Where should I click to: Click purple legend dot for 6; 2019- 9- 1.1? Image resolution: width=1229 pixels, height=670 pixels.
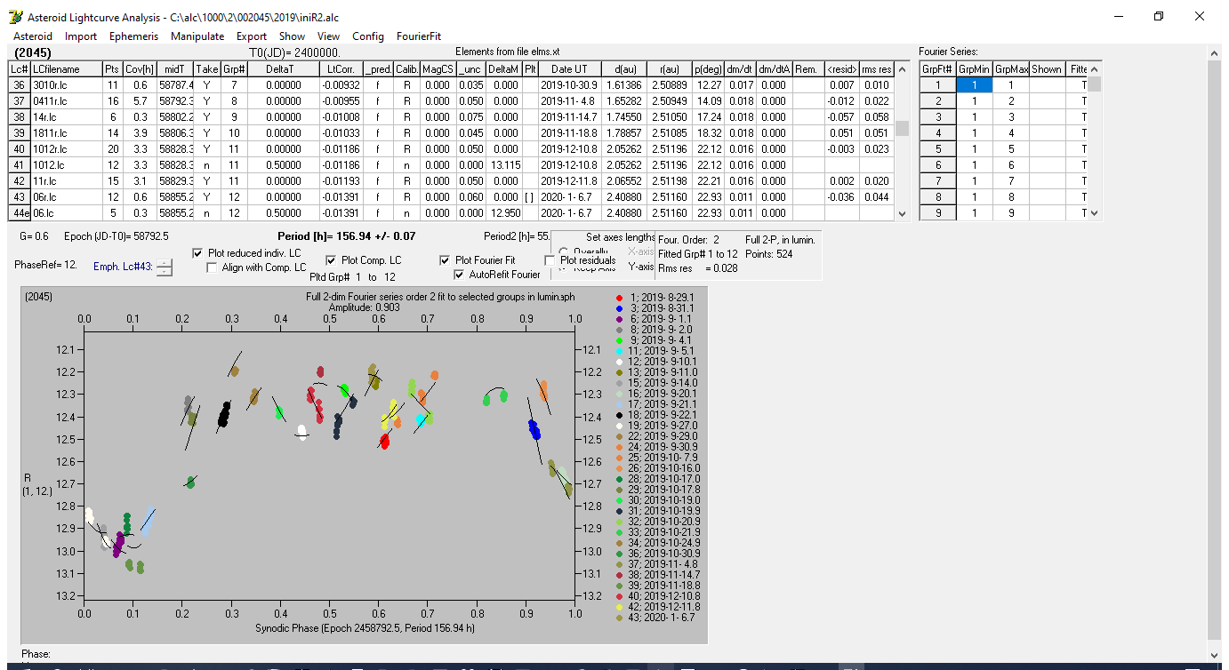click(618, 319)
